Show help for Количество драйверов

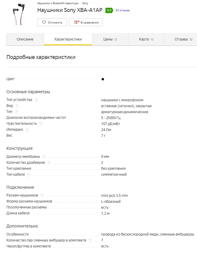point(49,163)
